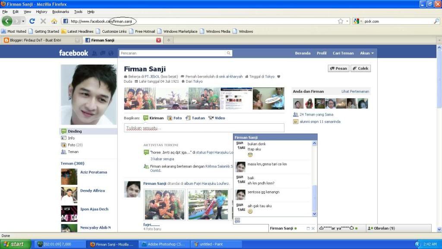Switch to Adobe Photoshop CS taskbar item
This screenshot has height=249, width=442.
[x=164, y=244]
